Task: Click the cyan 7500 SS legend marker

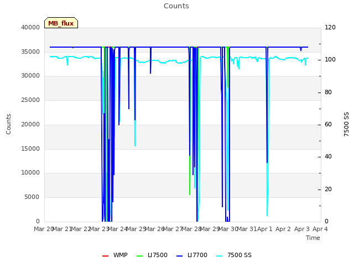Action: [220, 256]
